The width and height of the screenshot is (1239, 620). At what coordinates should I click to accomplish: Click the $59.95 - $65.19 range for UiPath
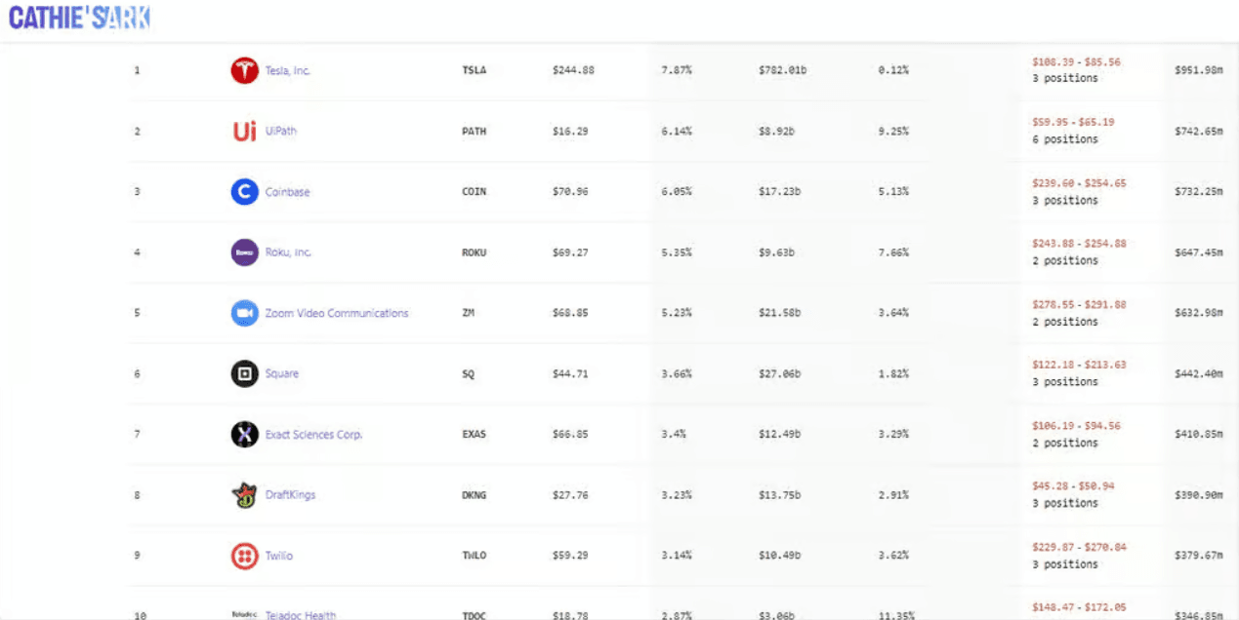tap(1073, 123)
